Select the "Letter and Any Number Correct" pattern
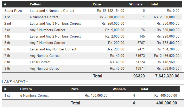This screenshot has height=107, width=184. 53,49
